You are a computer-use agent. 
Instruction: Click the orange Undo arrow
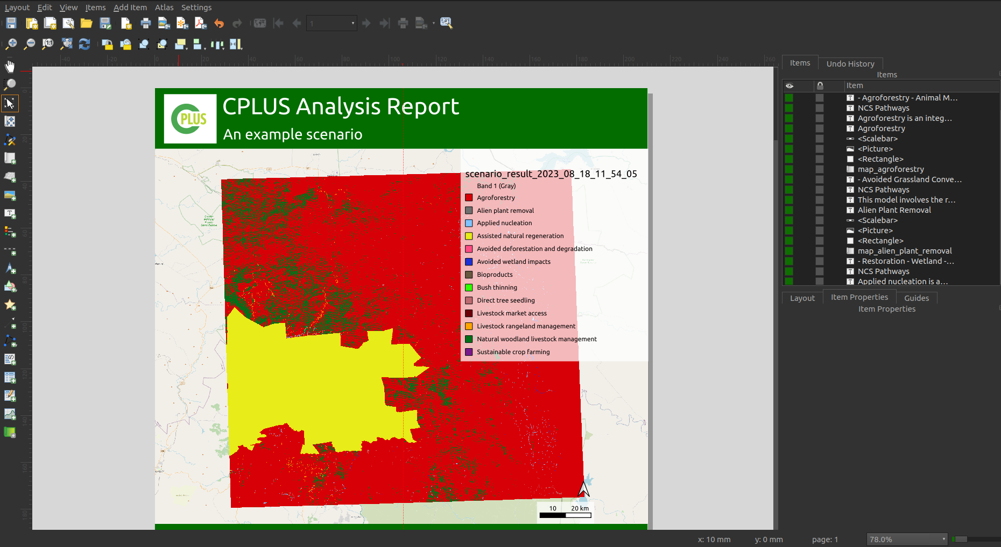[x=219, y=23]
